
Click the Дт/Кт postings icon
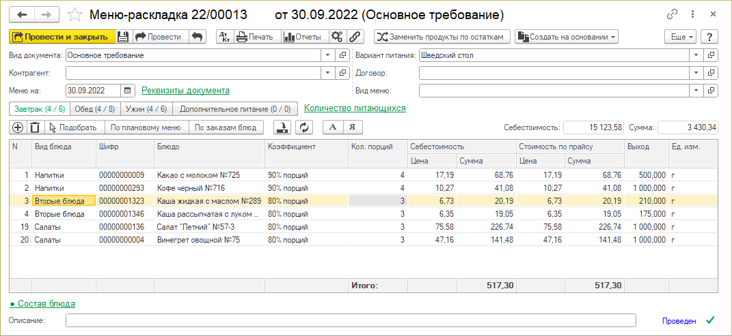(225, 37)
